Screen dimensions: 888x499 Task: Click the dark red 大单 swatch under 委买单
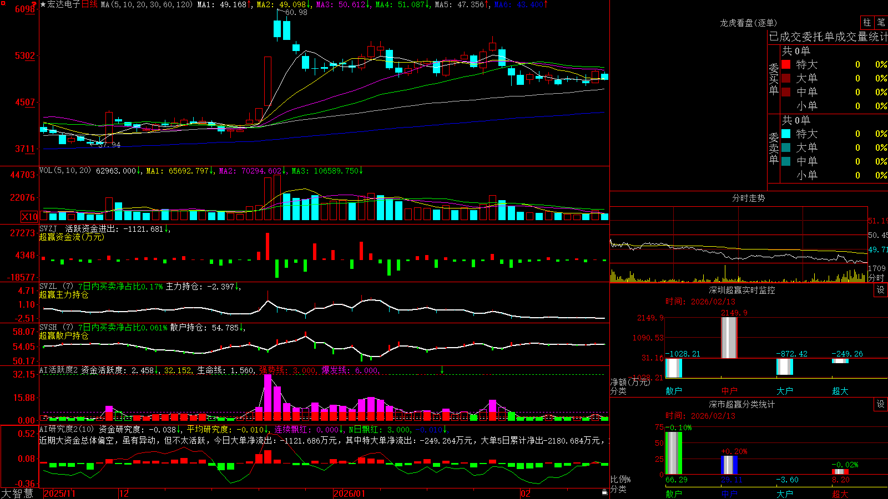click(x=786, y=78)
